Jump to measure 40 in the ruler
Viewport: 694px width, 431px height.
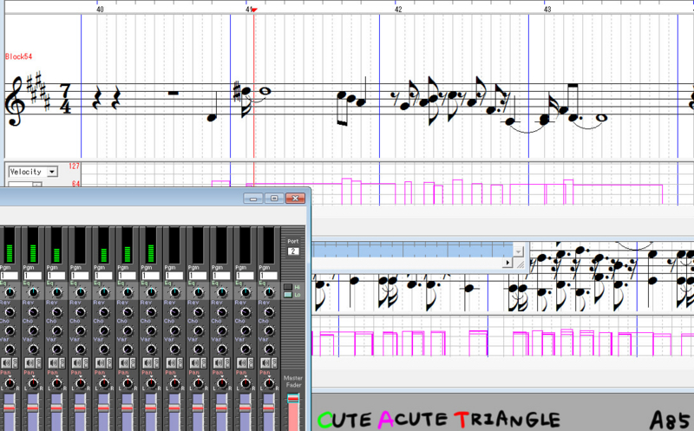[100, 10]
